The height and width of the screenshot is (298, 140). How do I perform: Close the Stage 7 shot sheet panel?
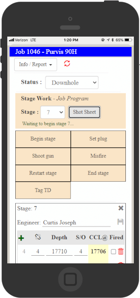121,208
